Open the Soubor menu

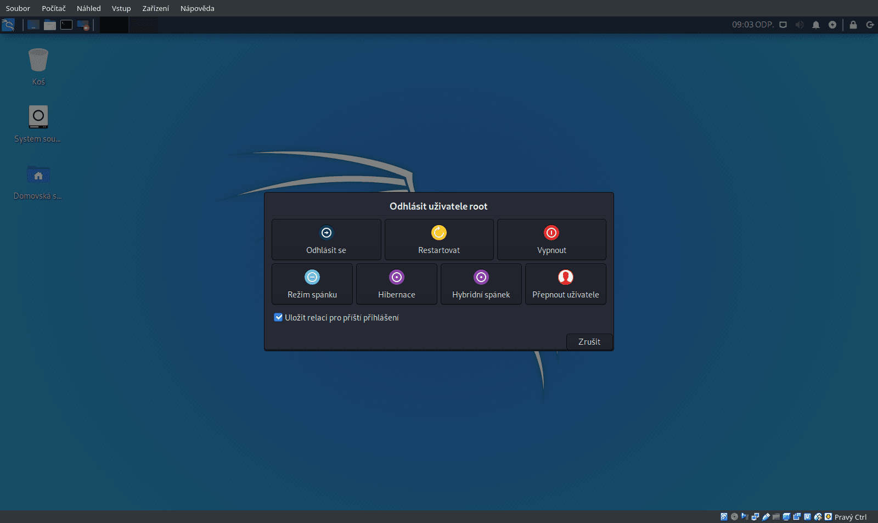[18, 8]
